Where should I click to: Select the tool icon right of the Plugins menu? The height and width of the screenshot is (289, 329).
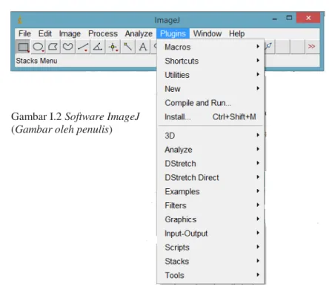coord(268,47)
